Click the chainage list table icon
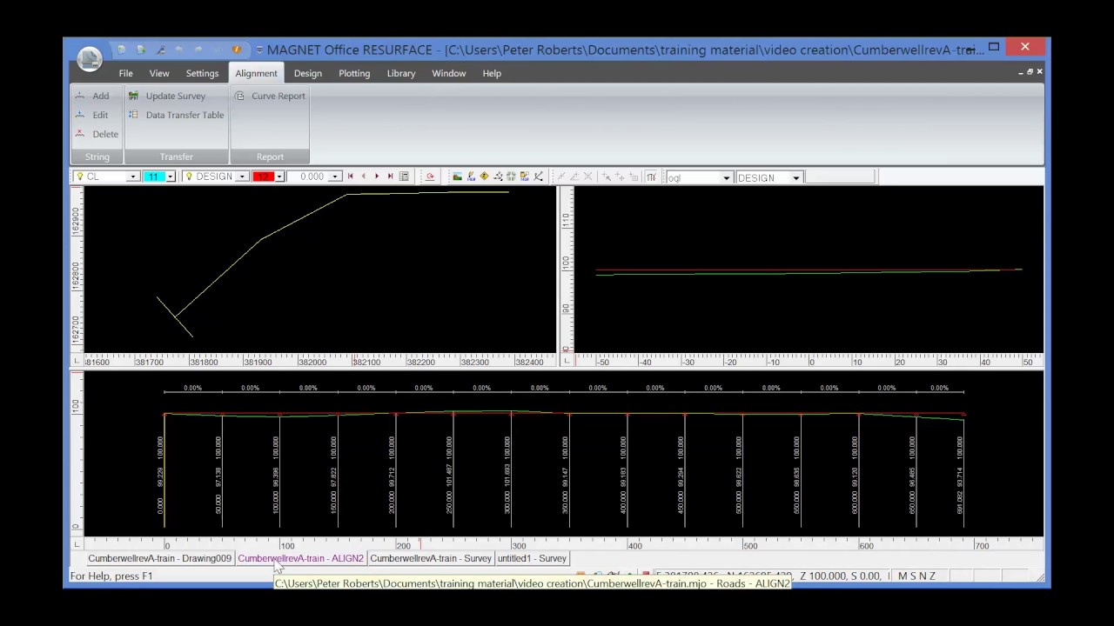 tap(404, 176)
